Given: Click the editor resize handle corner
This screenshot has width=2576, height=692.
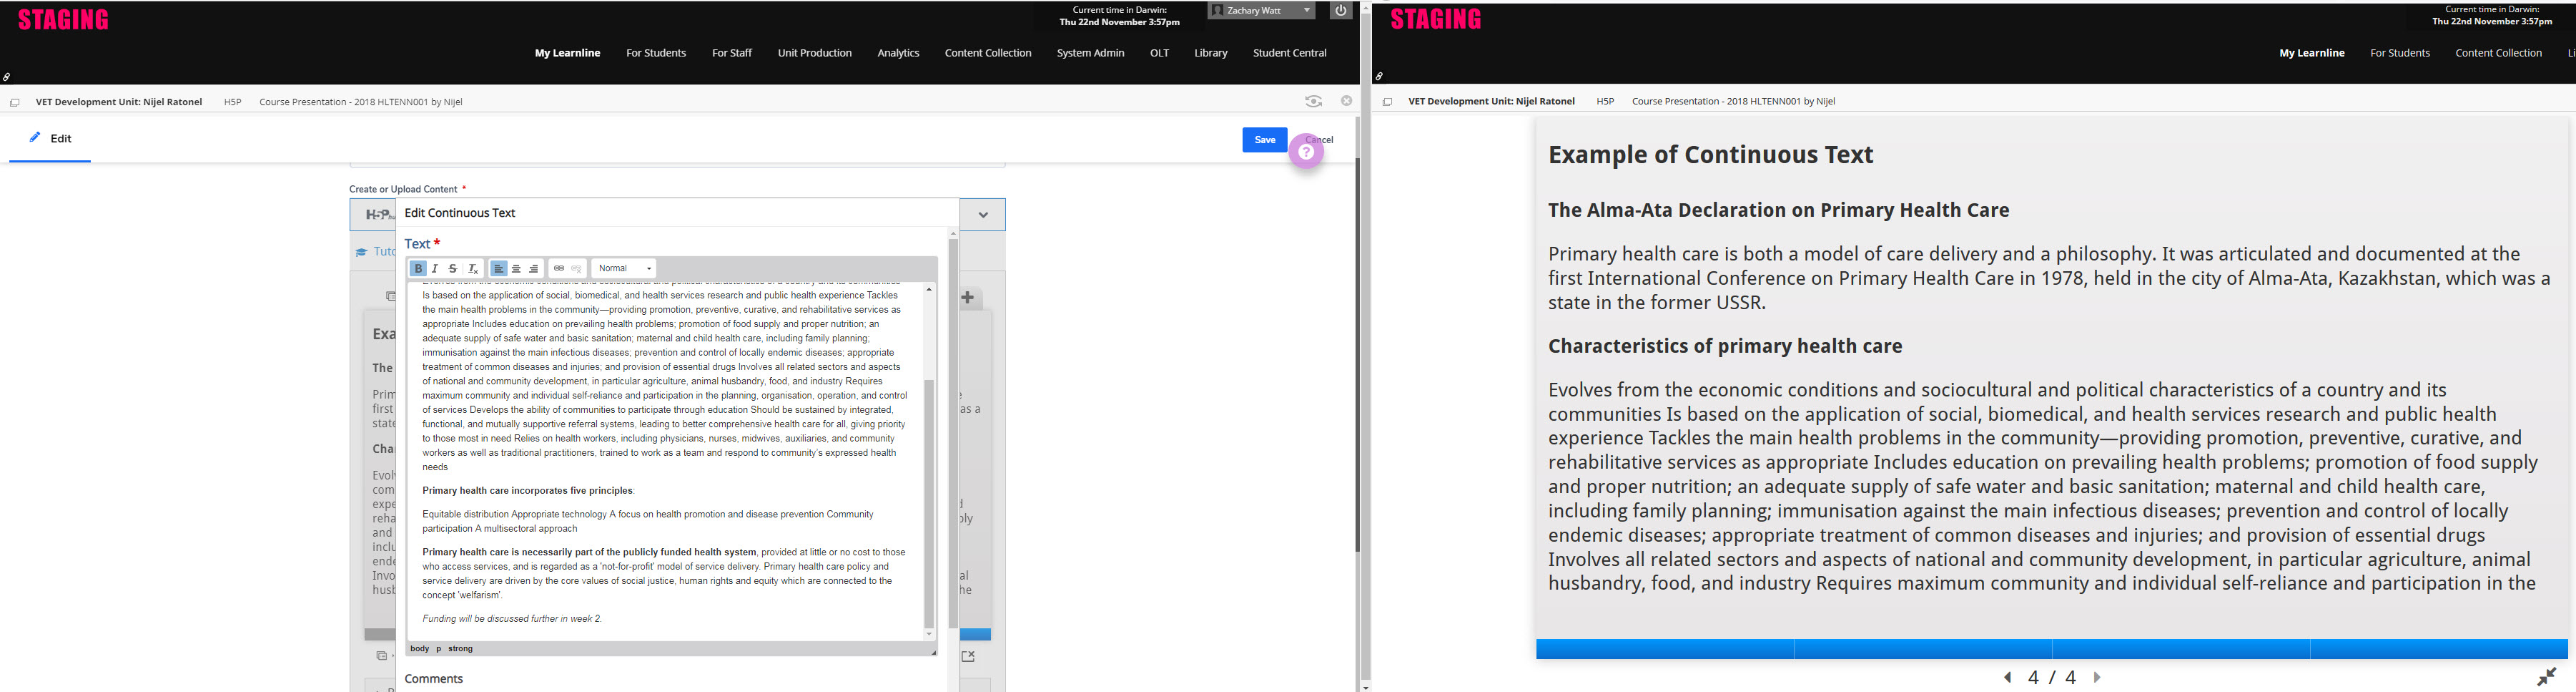Looking at the screenshot, I should pos(933,652).
